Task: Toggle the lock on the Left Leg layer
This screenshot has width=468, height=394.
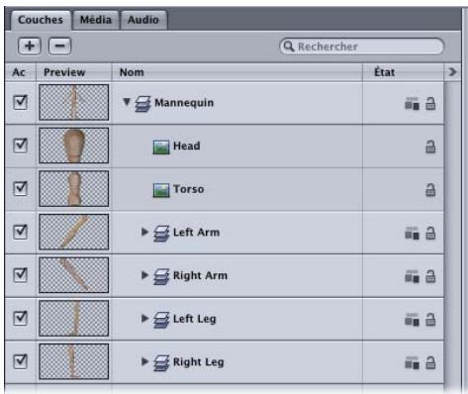Action: point(430,320)
